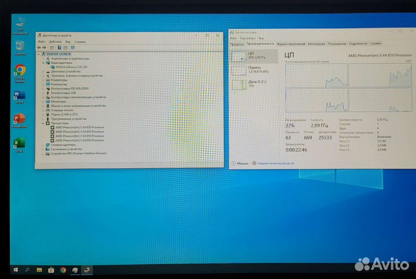Expand the Мониторы category

[43, 101]
